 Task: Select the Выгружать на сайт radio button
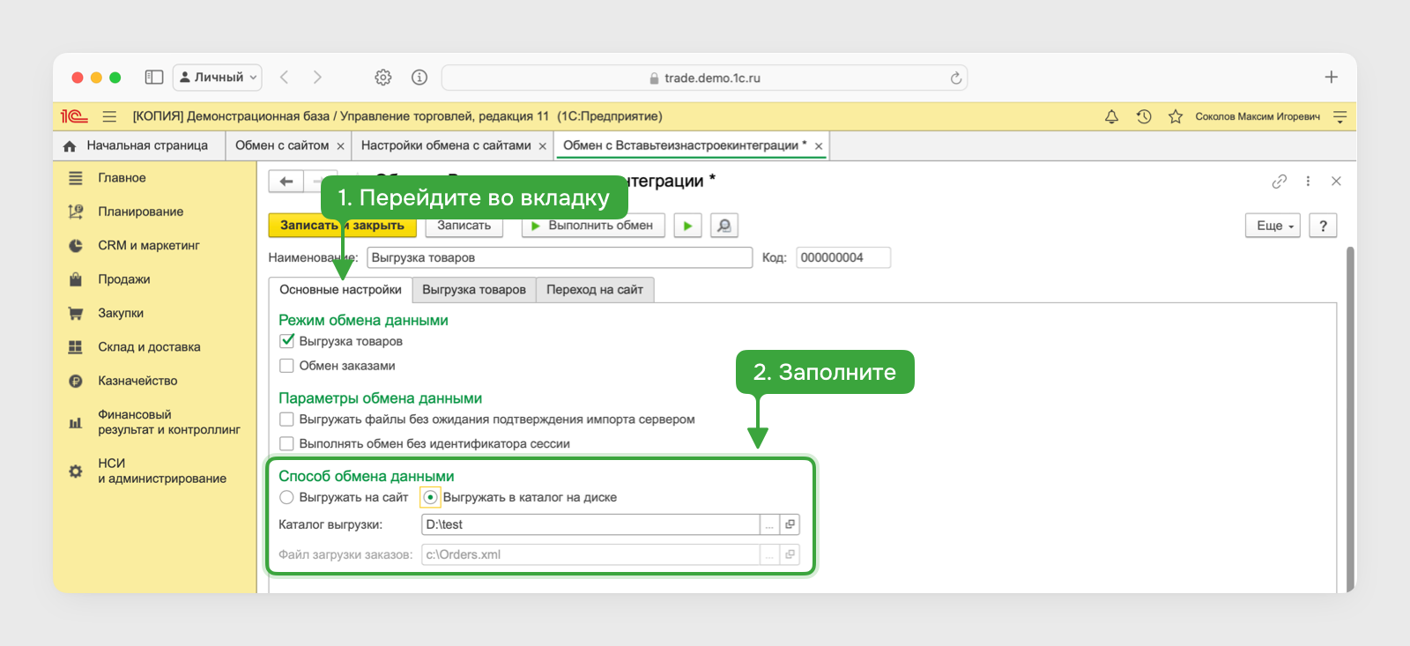[x=286, y=497]
